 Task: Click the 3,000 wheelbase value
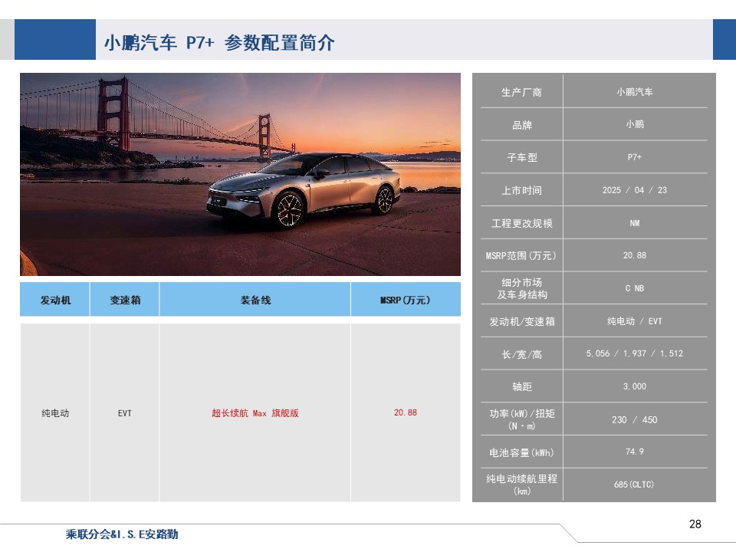click(x=635, y=386)
